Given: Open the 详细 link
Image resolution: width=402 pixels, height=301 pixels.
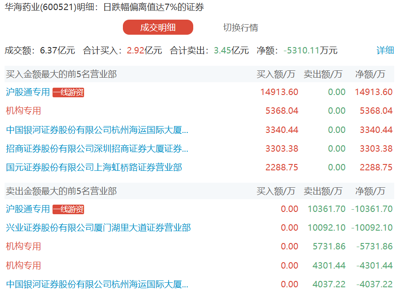Looking at the screenshot, I should pos(385,50).
